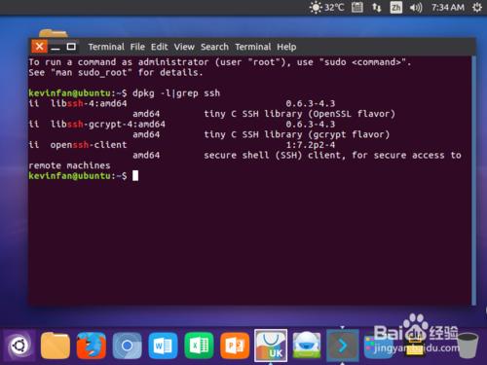487x365 pixels.
Task: Click the 'remote machines' text line
Action: point(69,165)
